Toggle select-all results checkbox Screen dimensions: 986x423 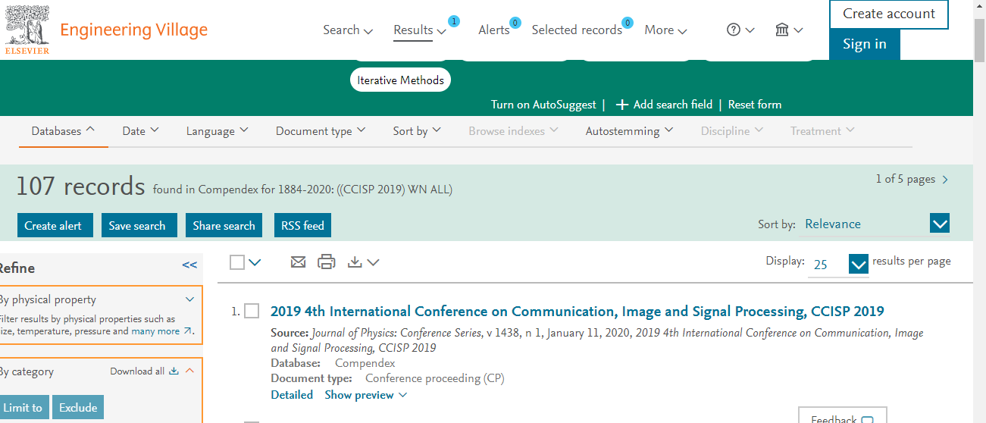coord(237,262)
